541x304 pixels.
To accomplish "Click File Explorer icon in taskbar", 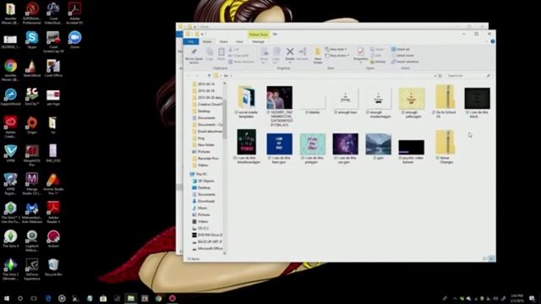I will click(x=131, y=298).
